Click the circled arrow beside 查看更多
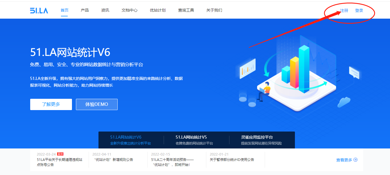 pos(356,160)
